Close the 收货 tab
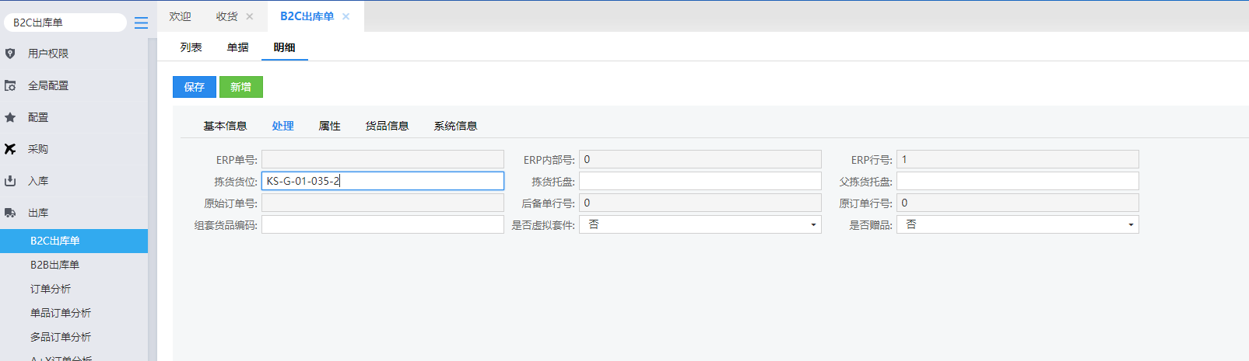Screen dimensions: 1249x361 250,16
